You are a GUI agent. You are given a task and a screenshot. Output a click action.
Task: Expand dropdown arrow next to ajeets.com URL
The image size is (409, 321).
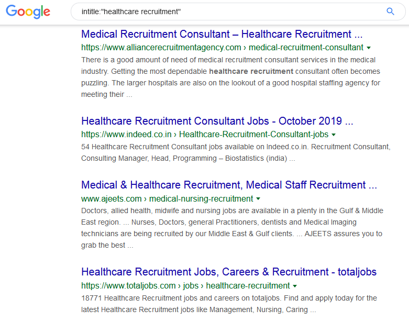click(x=258, y=198)
